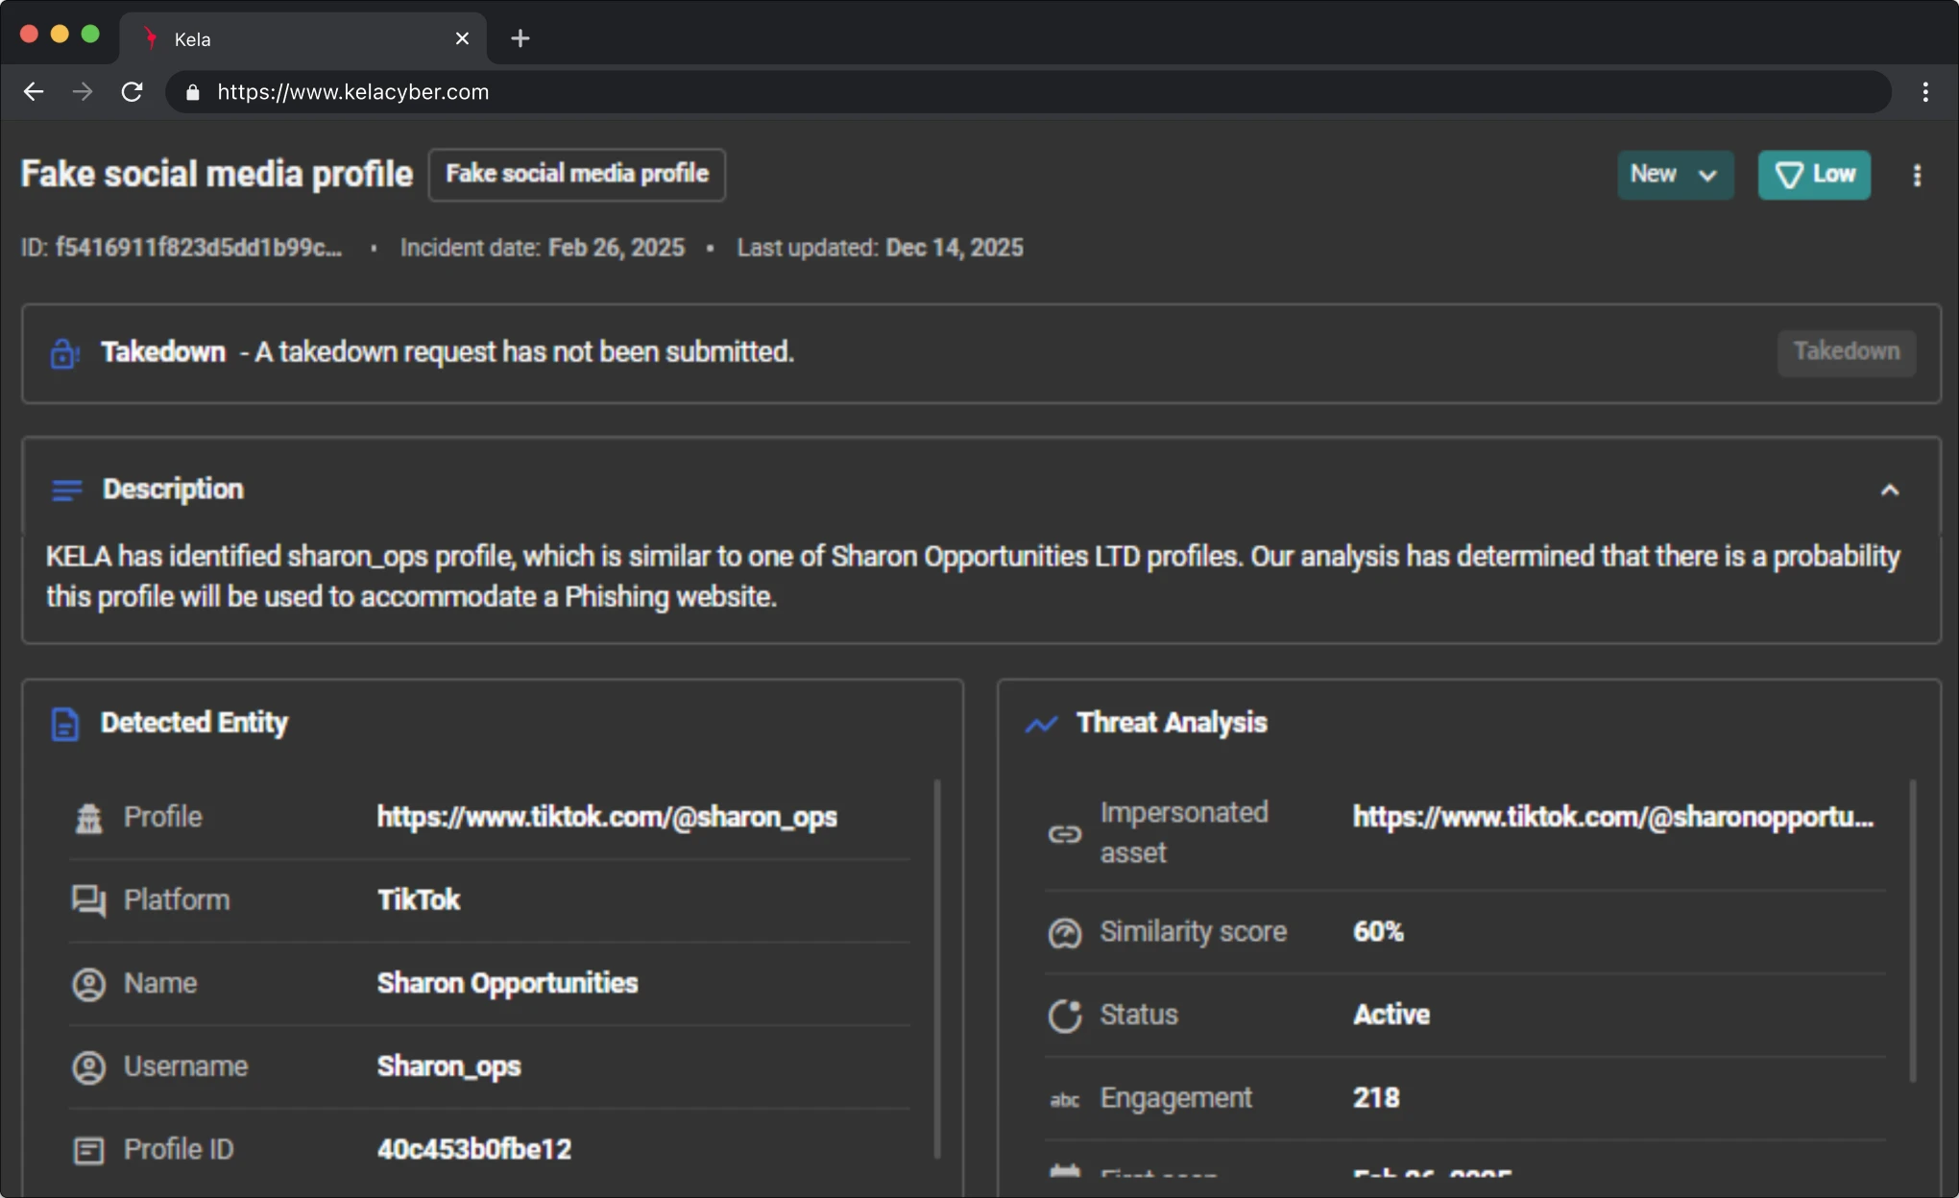The image size is (1959, 1198).
Task: Click the Threat Analysis chart icon
Action: click(x=1041, y=724)
